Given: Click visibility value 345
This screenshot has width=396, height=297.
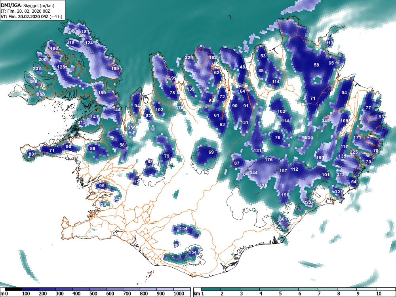Looking at the screenshot, I should (x=326, y=121).
